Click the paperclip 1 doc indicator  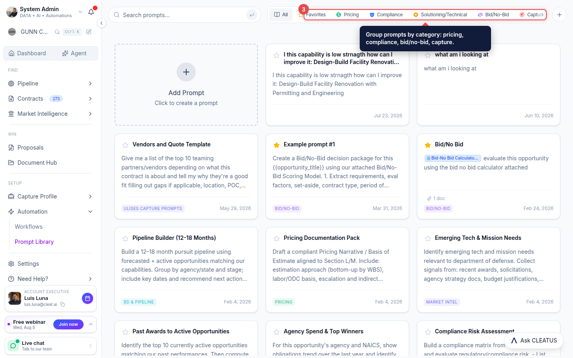436,198
